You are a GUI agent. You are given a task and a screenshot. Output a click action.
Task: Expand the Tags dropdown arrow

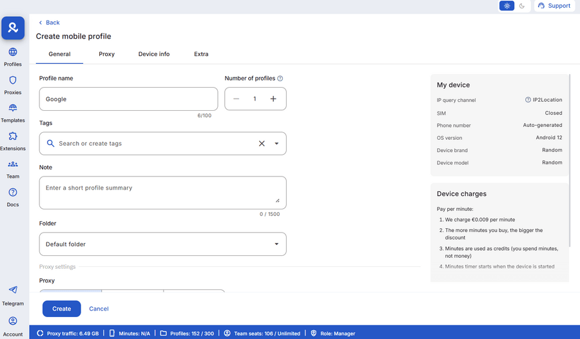[276, 144]
